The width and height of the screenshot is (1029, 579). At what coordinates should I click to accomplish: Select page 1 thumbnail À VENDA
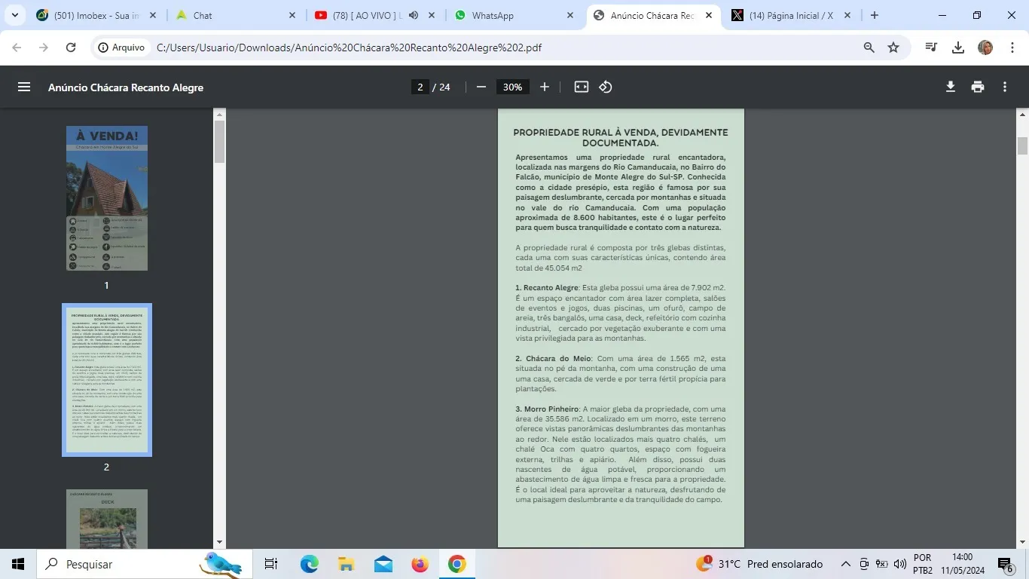(x=106, y=198)
